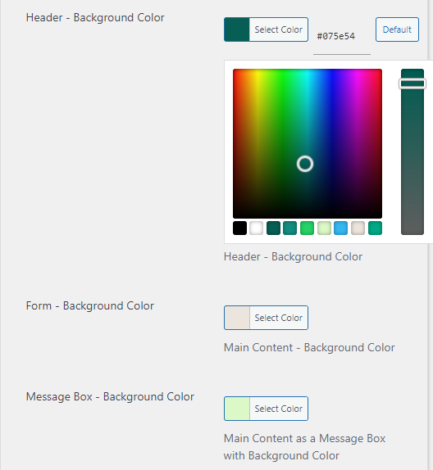Pick the white palette swatch

coord(257,228)
